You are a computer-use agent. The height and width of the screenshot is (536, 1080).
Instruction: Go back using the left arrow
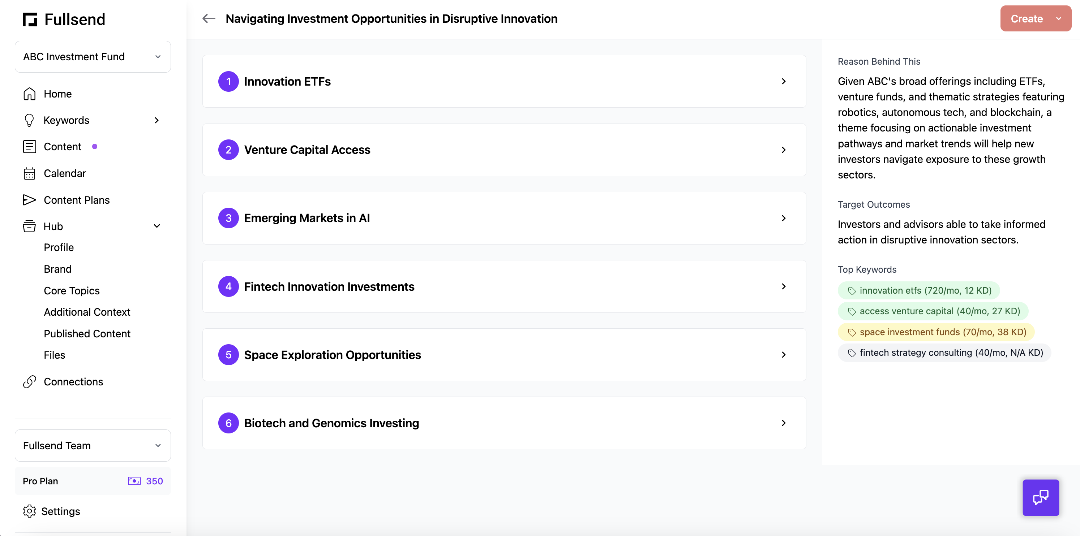(209, 18)
